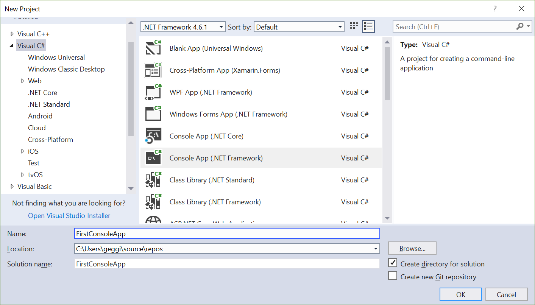Switch to medium icons list view
The image size is (535, 305).
pos(368,26)
